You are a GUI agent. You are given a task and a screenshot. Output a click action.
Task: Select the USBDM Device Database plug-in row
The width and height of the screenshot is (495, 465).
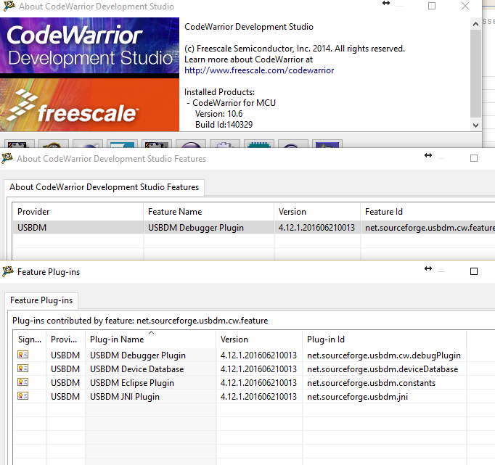pos(136,369)
